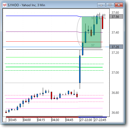Click the S.YHOO - Yahoo! Inc, 3 Min title
The width and height of the screenshot is (130, 129).
click(x=26, y=5)
